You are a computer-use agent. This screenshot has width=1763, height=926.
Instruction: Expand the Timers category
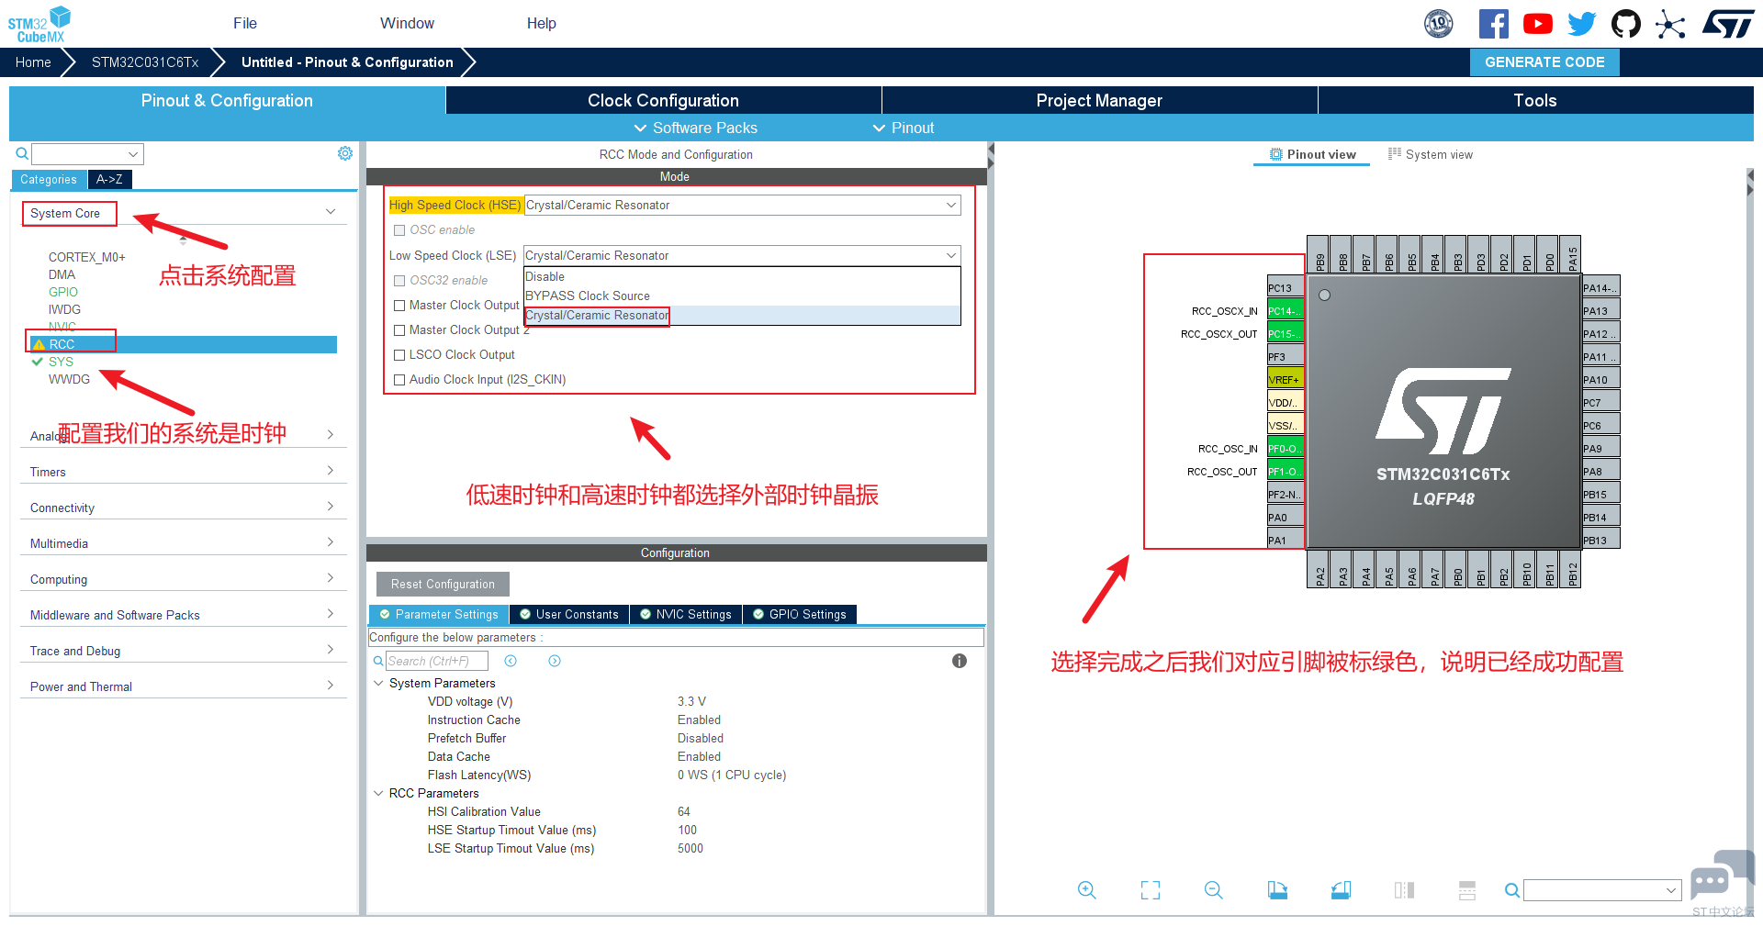(331, 471)
